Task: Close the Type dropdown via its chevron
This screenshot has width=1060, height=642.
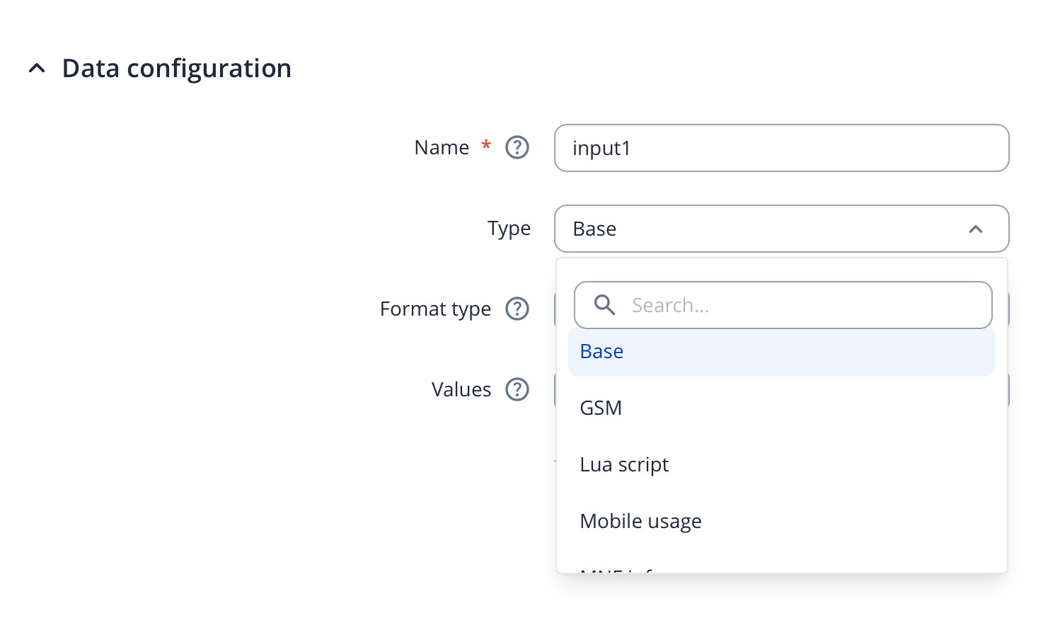Action: (975, 229)
